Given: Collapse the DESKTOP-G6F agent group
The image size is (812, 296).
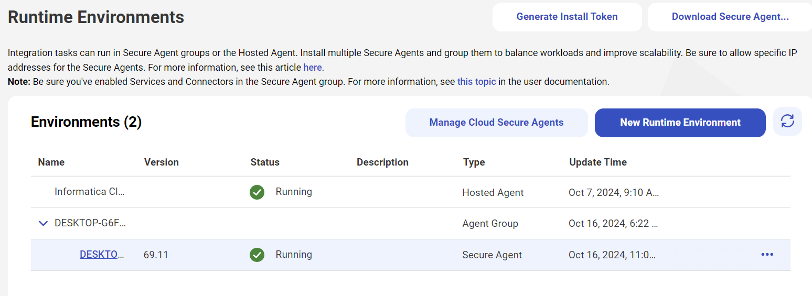Looking at the screenshot, I should [44, 224].
